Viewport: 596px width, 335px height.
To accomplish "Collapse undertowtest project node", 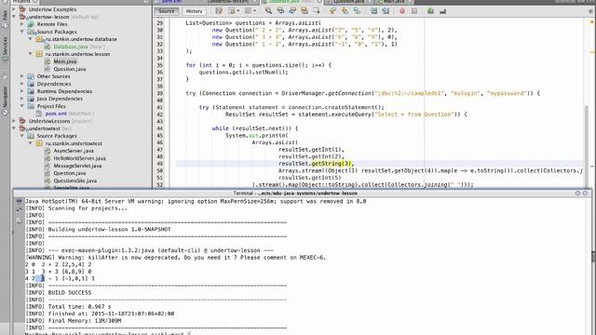I will pyautogui.click(x=14, y=128).
